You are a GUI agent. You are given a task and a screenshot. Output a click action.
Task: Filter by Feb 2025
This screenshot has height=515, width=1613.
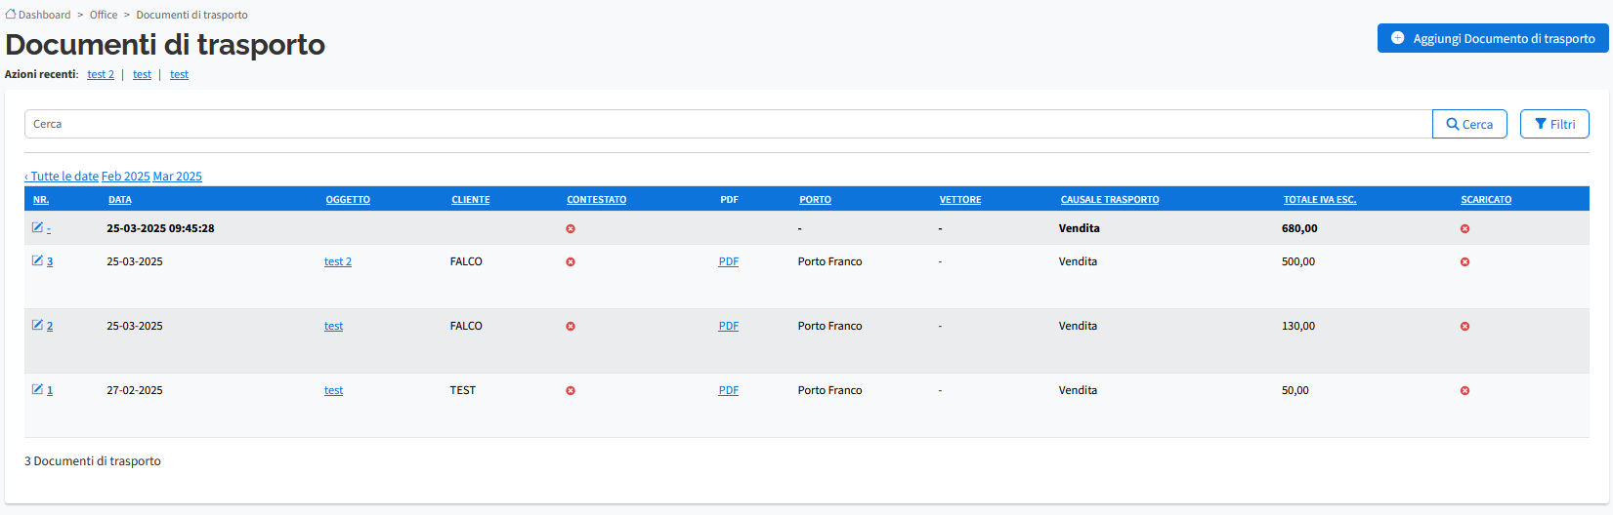tap(126, 177)
